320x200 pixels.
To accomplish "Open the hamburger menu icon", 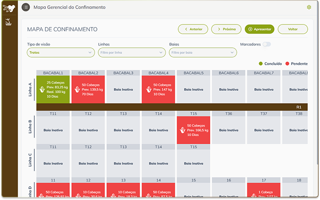I will [26, 7].
